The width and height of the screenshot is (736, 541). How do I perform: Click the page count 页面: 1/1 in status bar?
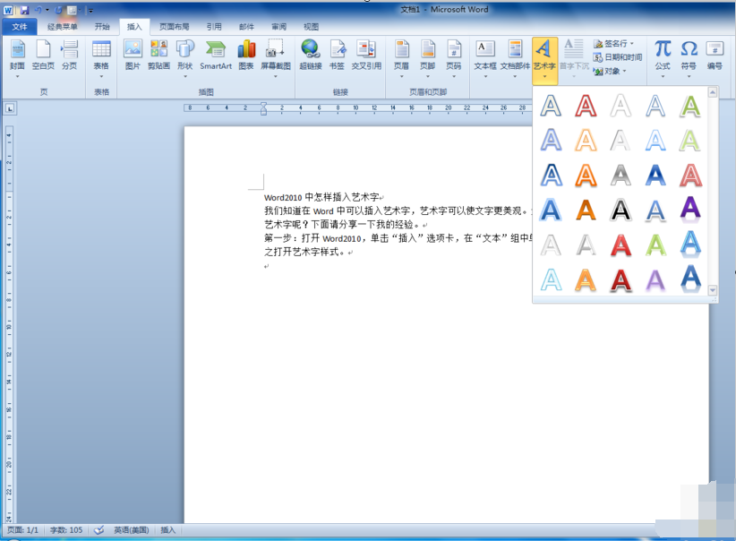click(22, 530)
